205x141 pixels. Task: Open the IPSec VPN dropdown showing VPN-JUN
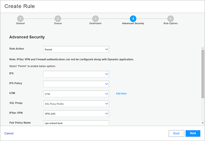pos(76,114)
